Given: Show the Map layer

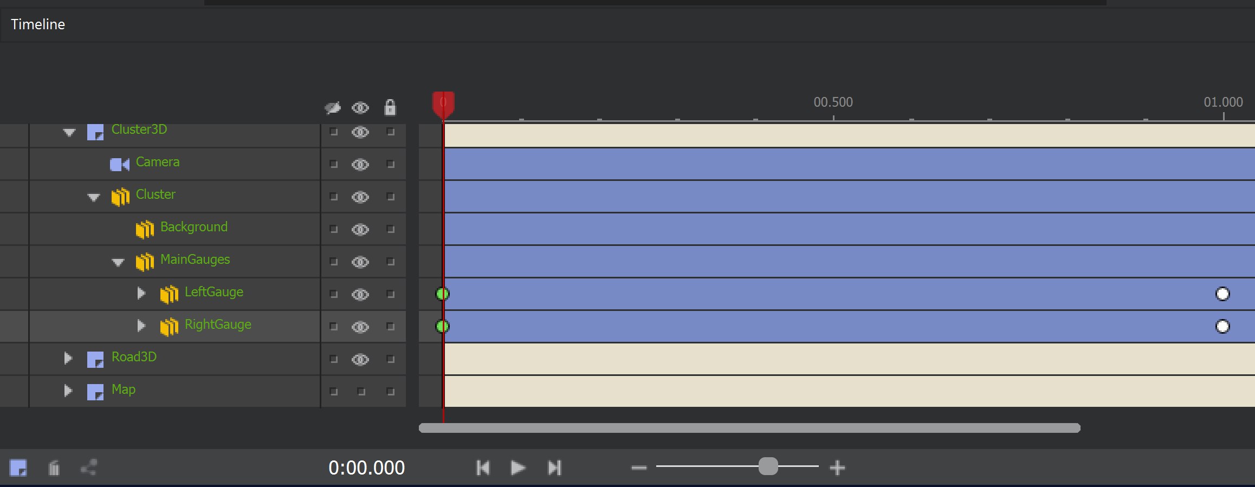Looking at the screenshot, I should tap(361, 392).
